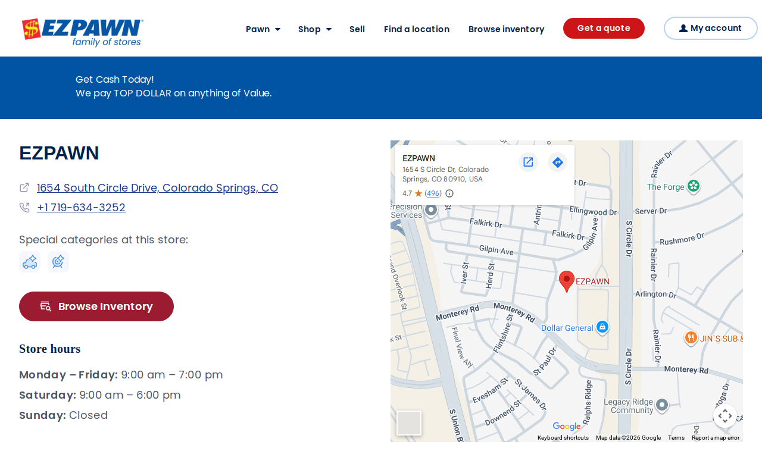
Task: Click the Store hours heading
Action: tap(50, 349)
